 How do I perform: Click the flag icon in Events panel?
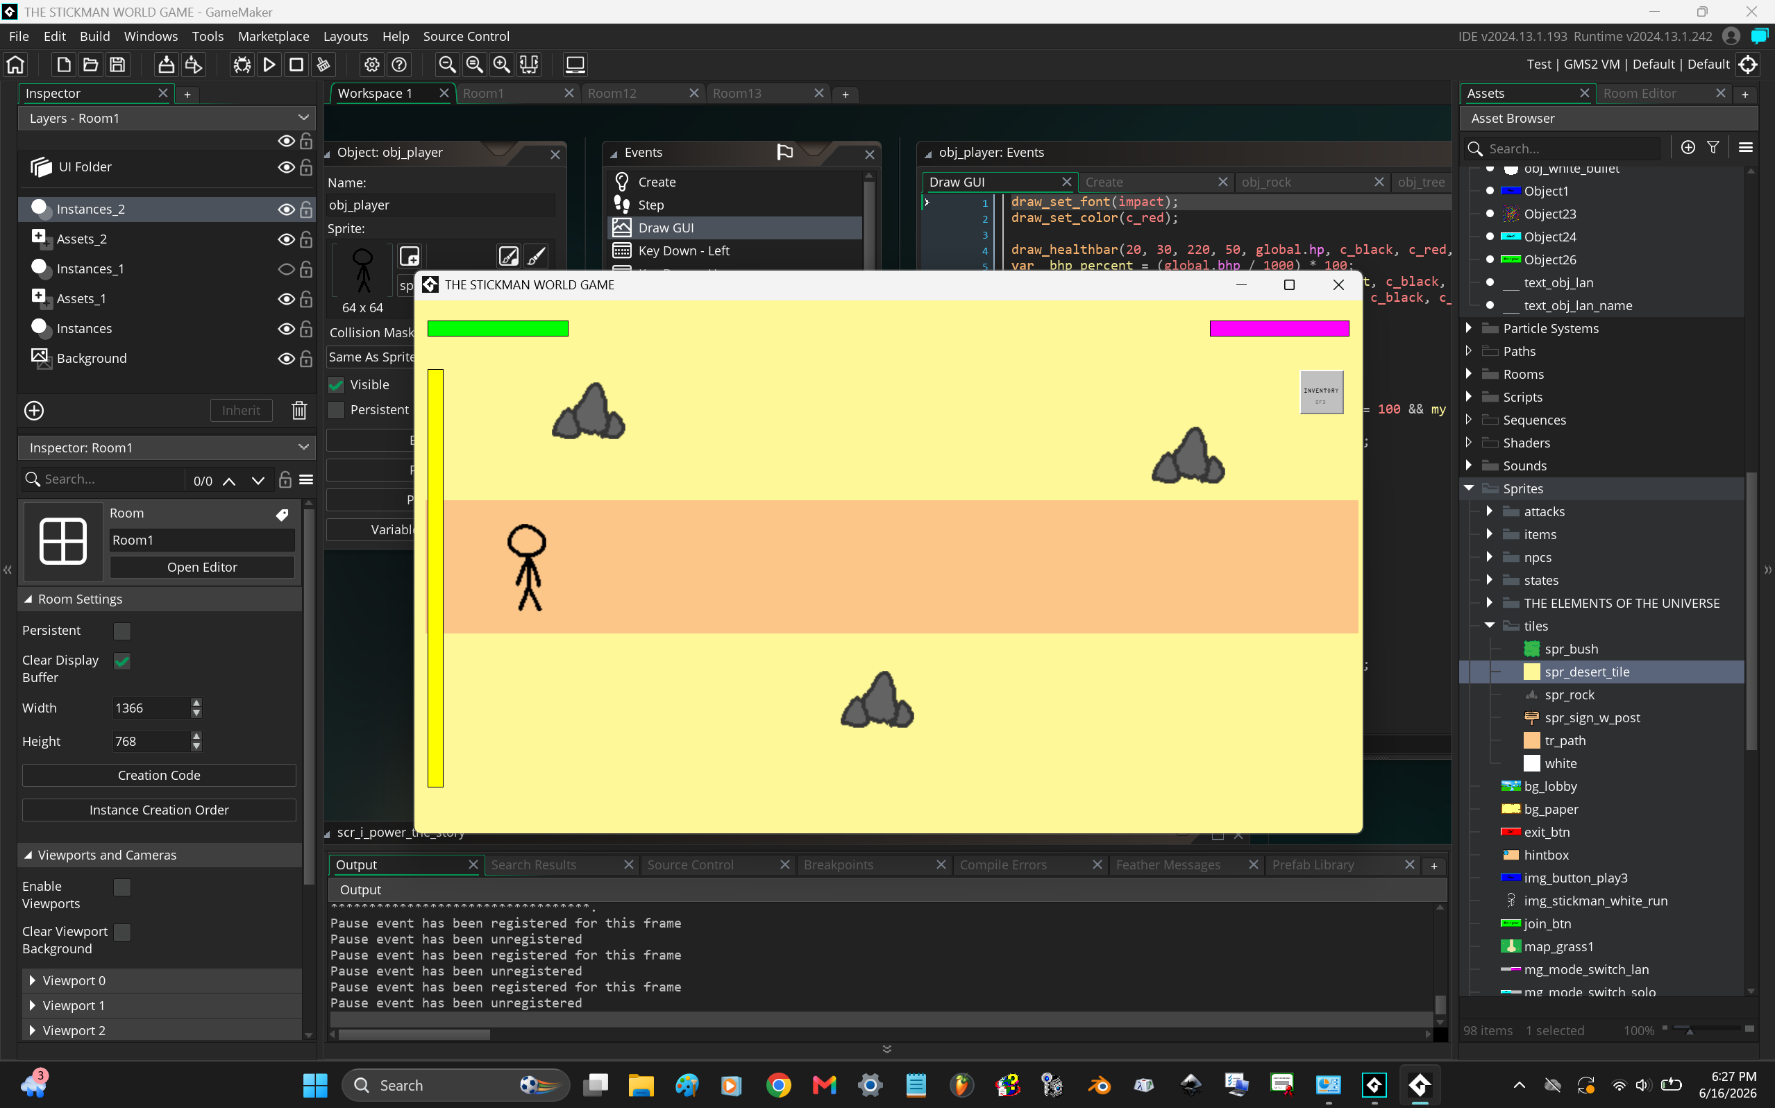click(784, 153)
